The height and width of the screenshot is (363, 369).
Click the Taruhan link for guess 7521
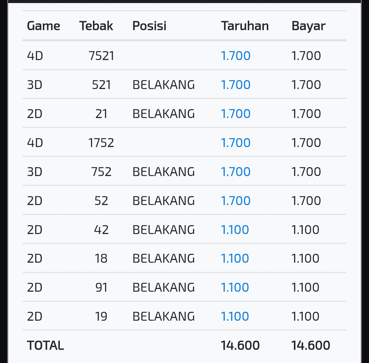click(236, 56)
